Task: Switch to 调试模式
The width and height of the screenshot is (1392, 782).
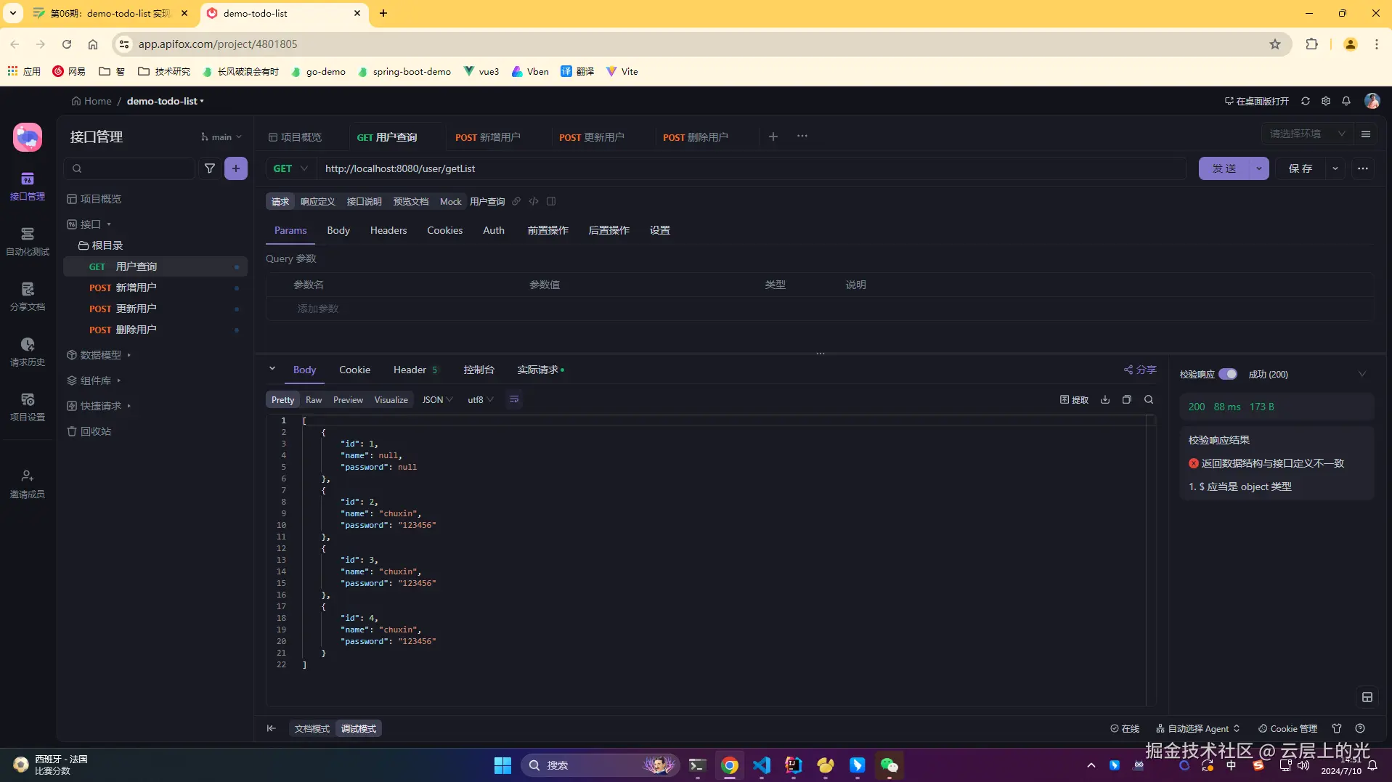Action: [359, 728]
